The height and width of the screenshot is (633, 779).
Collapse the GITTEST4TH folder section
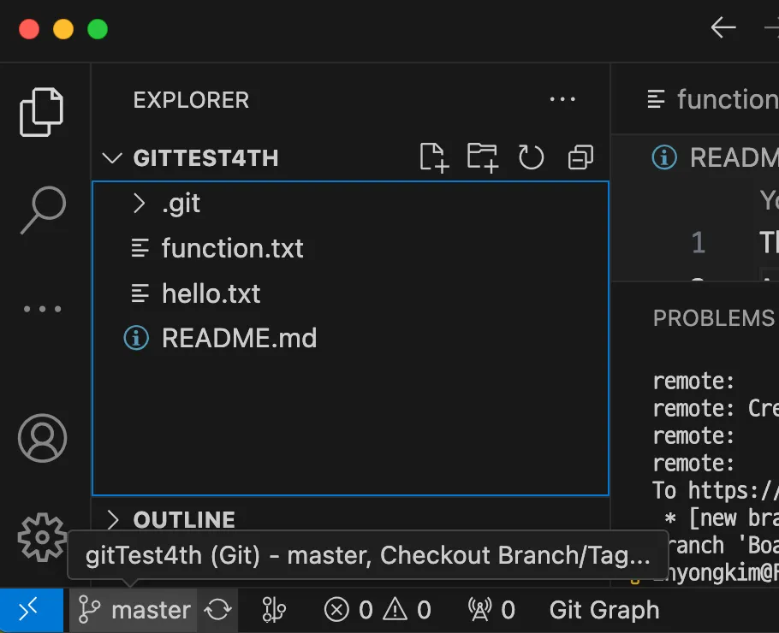pos(111,158)
